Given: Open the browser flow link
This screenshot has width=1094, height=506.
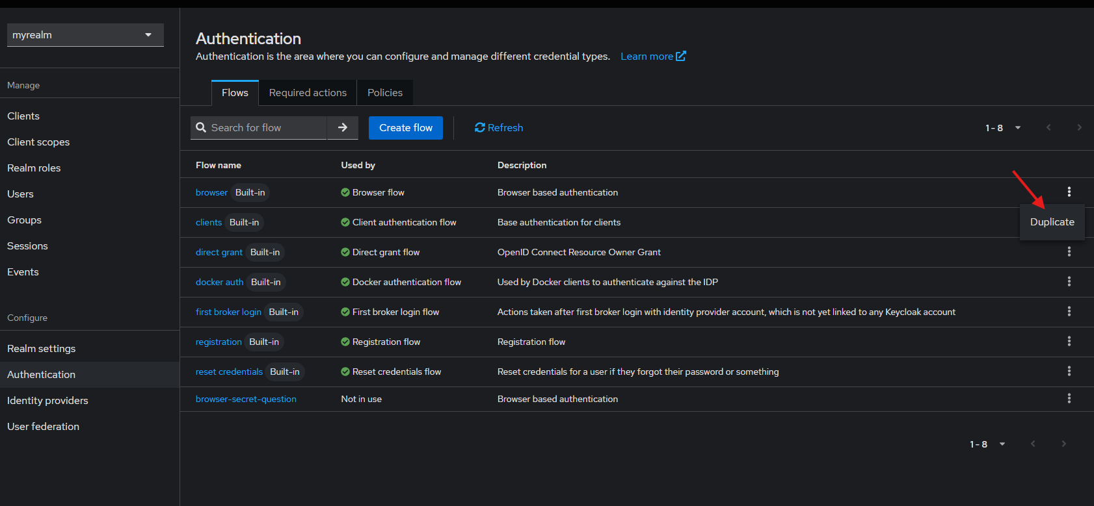Looking at the screenshot, I should pyautogui.click(x=211, y=192).
